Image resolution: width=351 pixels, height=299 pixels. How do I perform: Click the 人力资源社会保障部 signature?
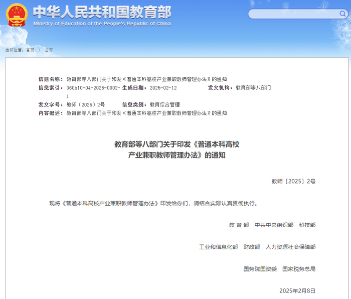coord(290,247)
